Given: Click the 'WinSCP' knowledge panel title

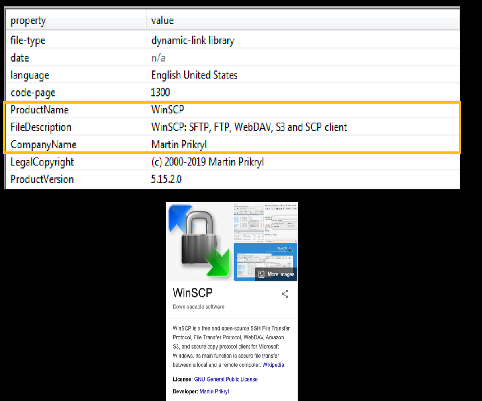Looking at the screenshot, I should pyautogui.click(x=192, y=292).
